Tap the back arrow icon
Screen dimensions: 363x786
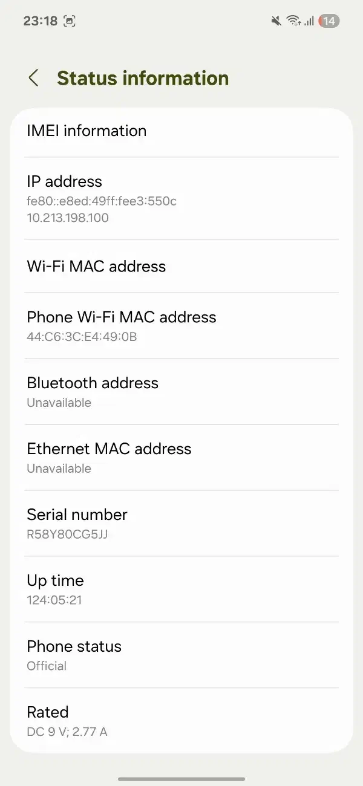pyautogui.click(x=34, y=78)
